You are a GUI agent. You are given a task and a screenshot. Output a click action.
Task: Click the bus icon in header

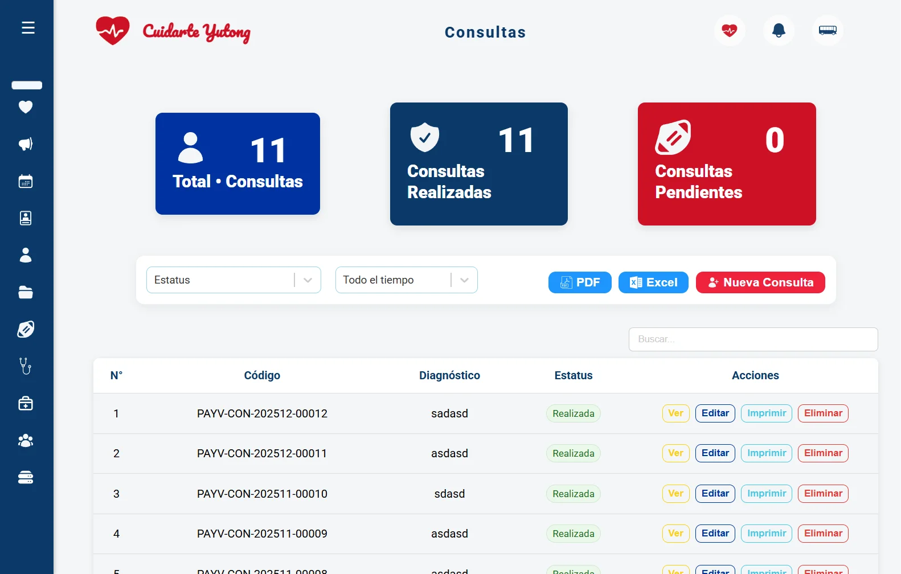point(828,30)
